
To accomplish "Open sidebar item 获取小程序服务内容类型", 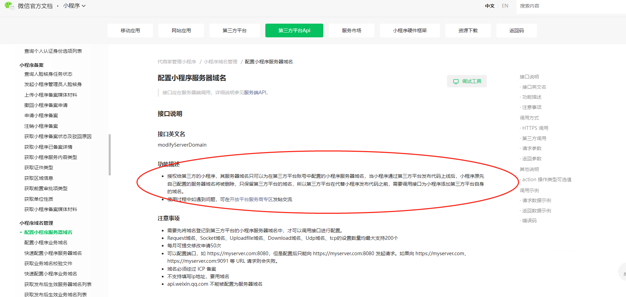I will (51, 157).
